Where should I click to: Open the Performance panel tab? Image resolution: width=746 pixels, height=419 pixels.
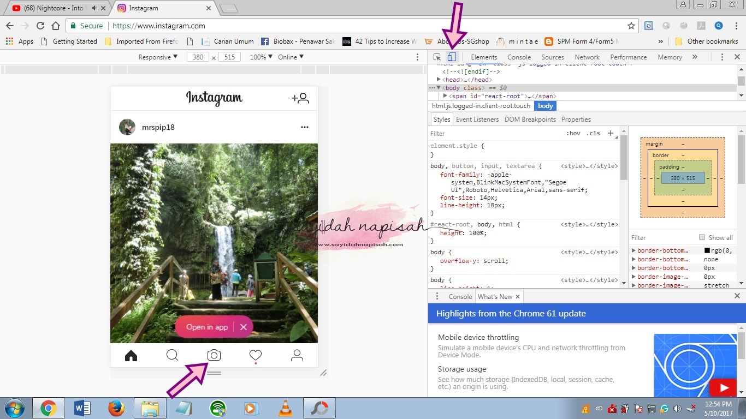click(629, 57)
